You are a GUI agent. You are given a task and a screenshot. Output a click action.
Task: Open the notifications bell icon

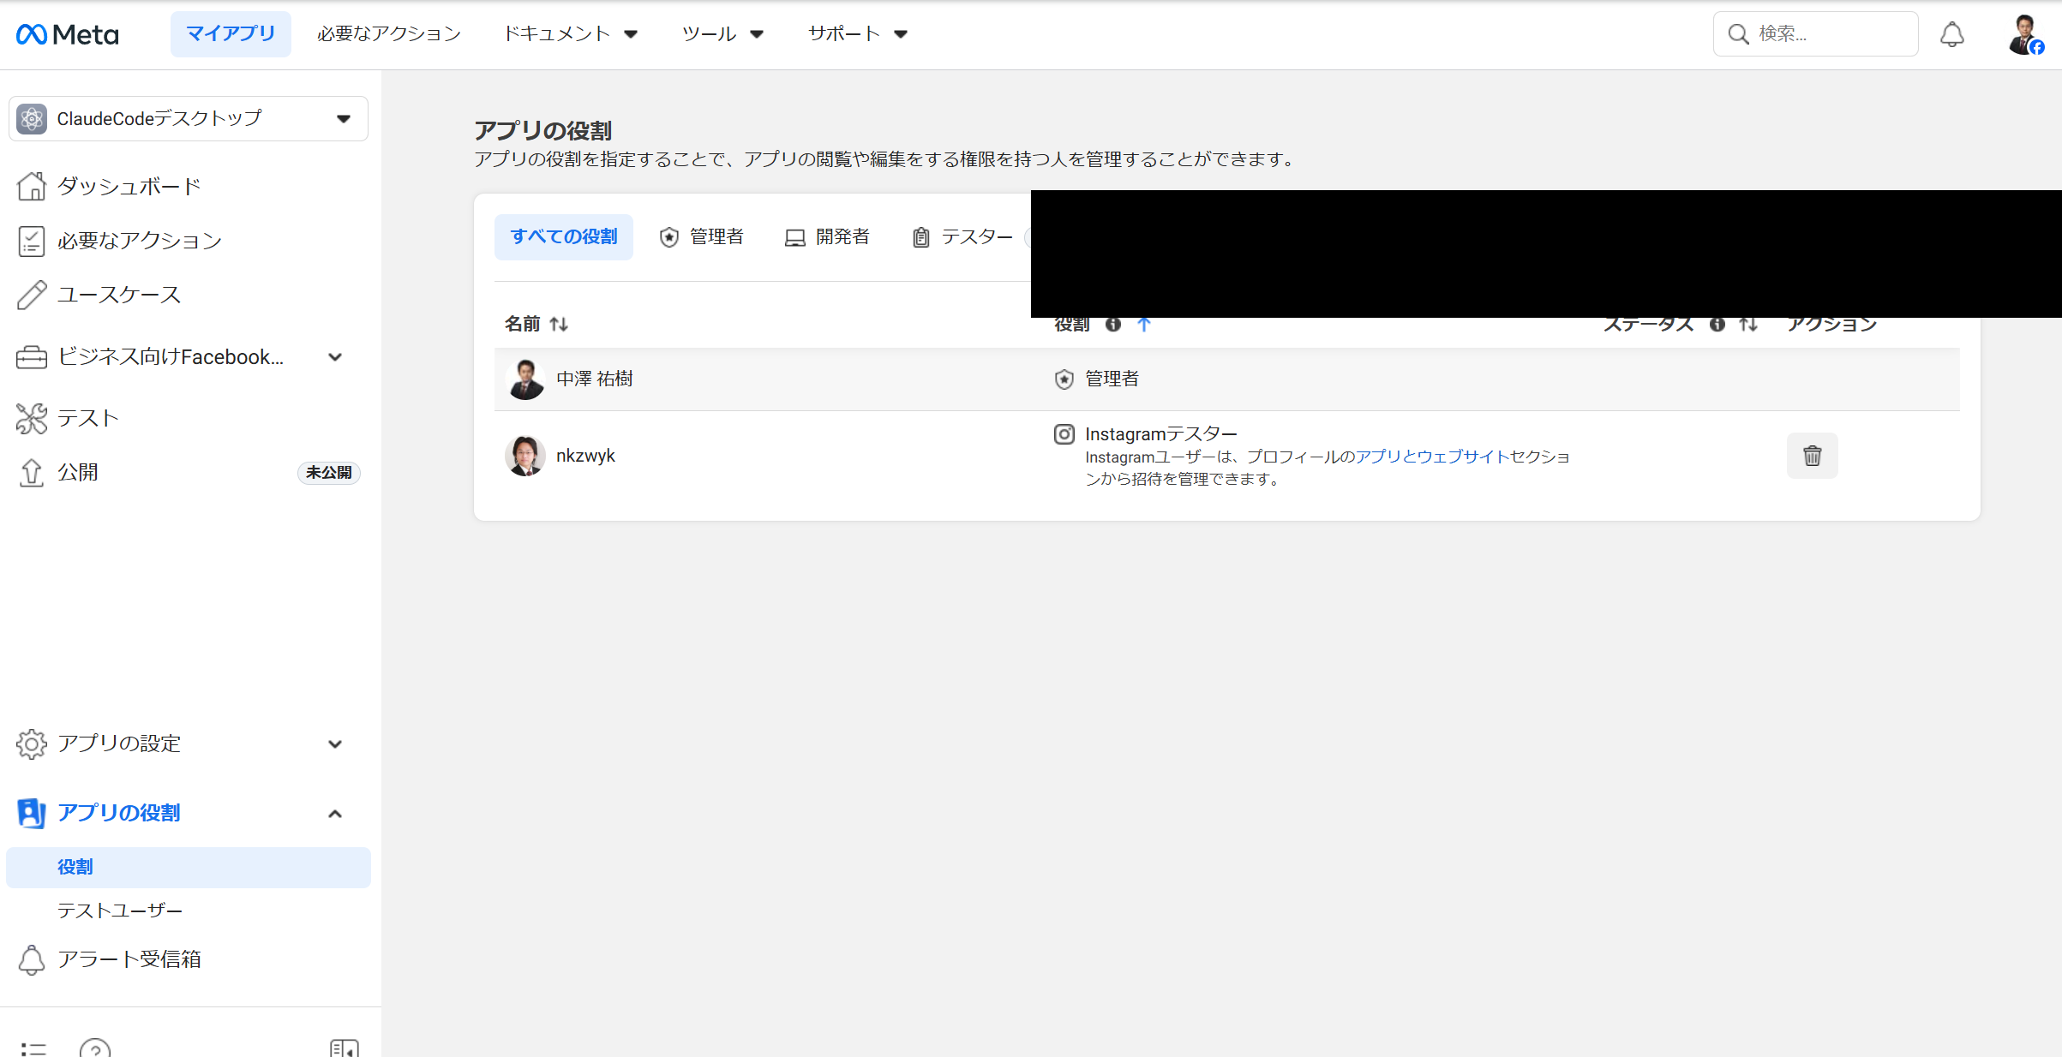tap(1951, 34)
